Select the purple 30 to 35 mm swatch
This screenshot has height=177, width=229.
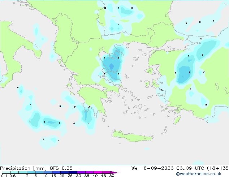pyautogui.click(x=81, y=172)
